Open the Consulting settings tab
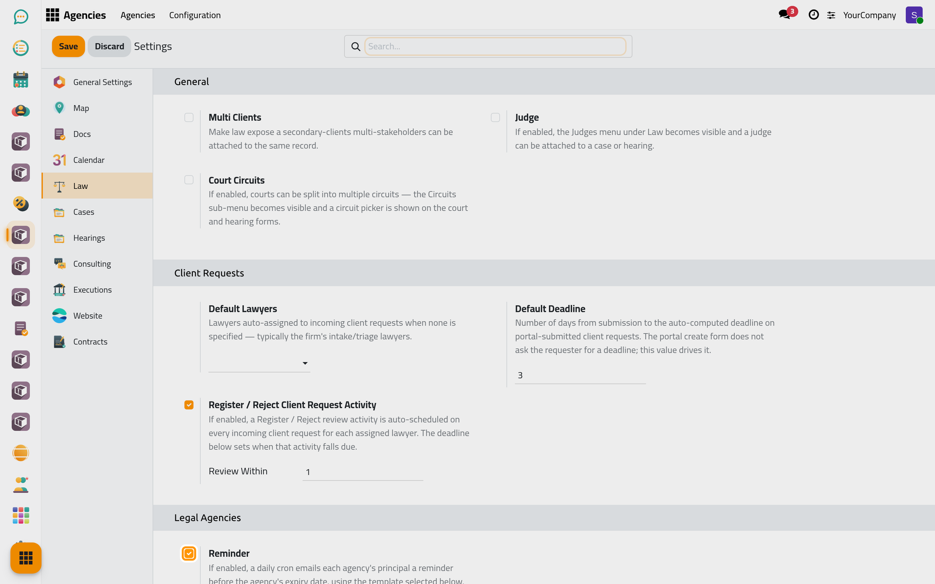935x584 pixels. pos(97,264)
